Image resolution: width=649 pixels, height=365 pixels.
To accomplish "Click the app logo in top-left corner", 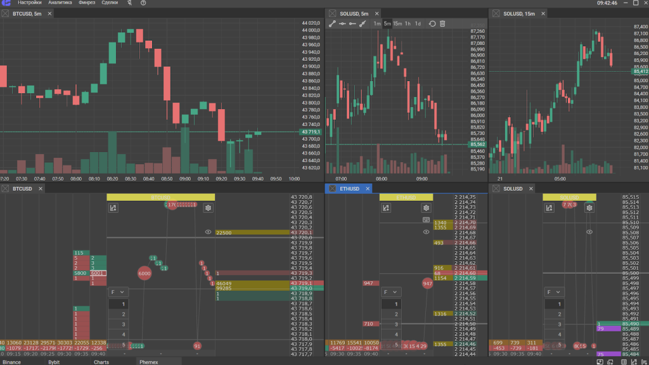I will [x=6, y=3].
